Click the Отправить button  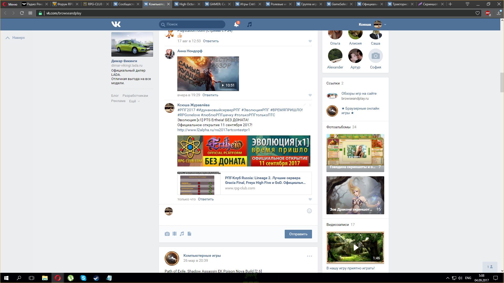click(x=298, y=234)
